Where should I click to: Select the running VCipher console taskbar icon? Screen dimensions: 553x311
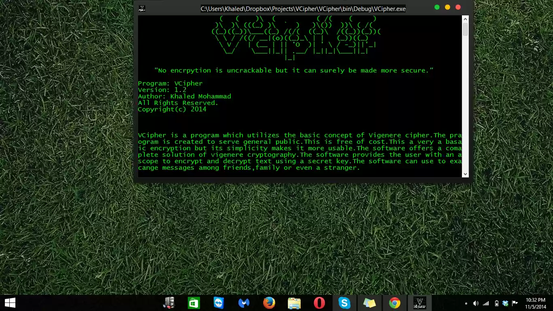[x=419, y=302]
